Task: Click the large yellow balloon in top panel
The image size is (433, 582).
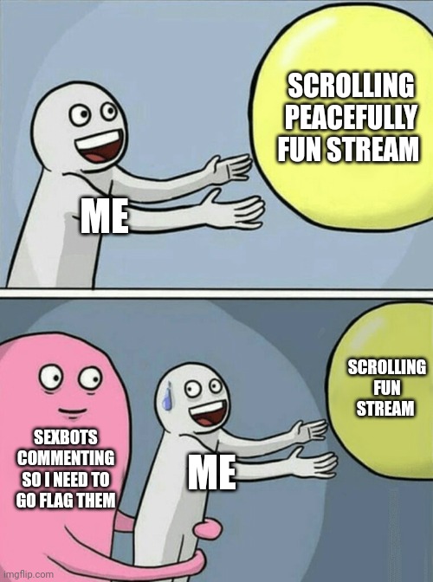Action: [x=343, y=117]
